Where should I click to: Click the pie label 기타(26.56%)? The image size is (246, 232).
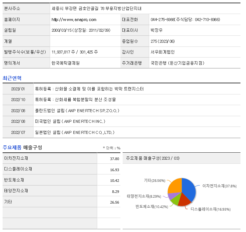point(155,180)
